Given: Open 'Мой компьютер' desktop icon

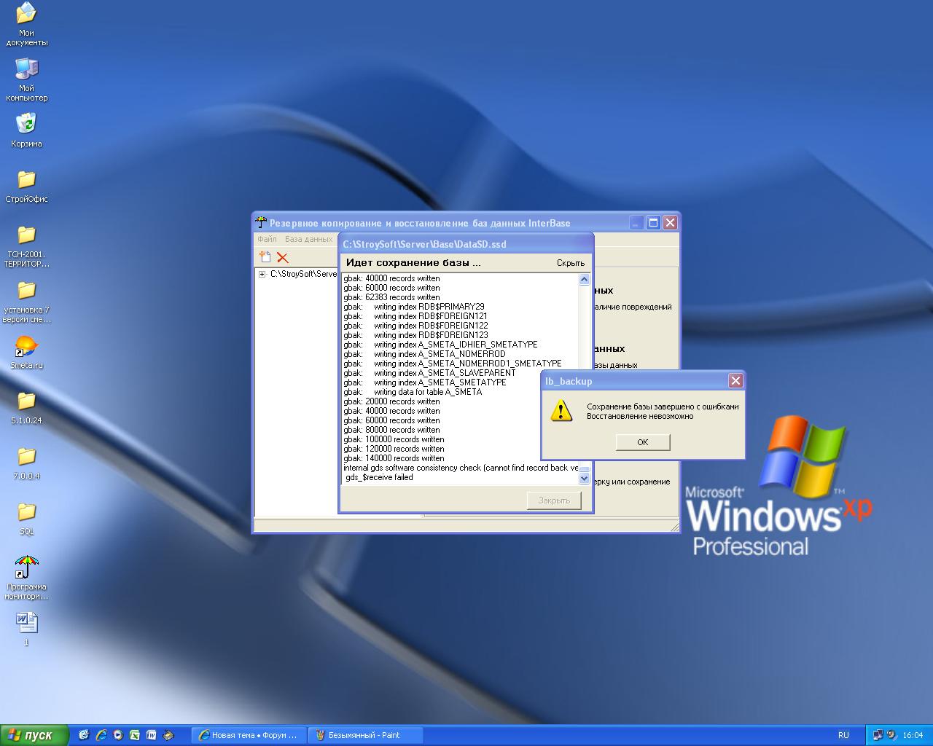Looking at the screenshot, I should point(26,79).
